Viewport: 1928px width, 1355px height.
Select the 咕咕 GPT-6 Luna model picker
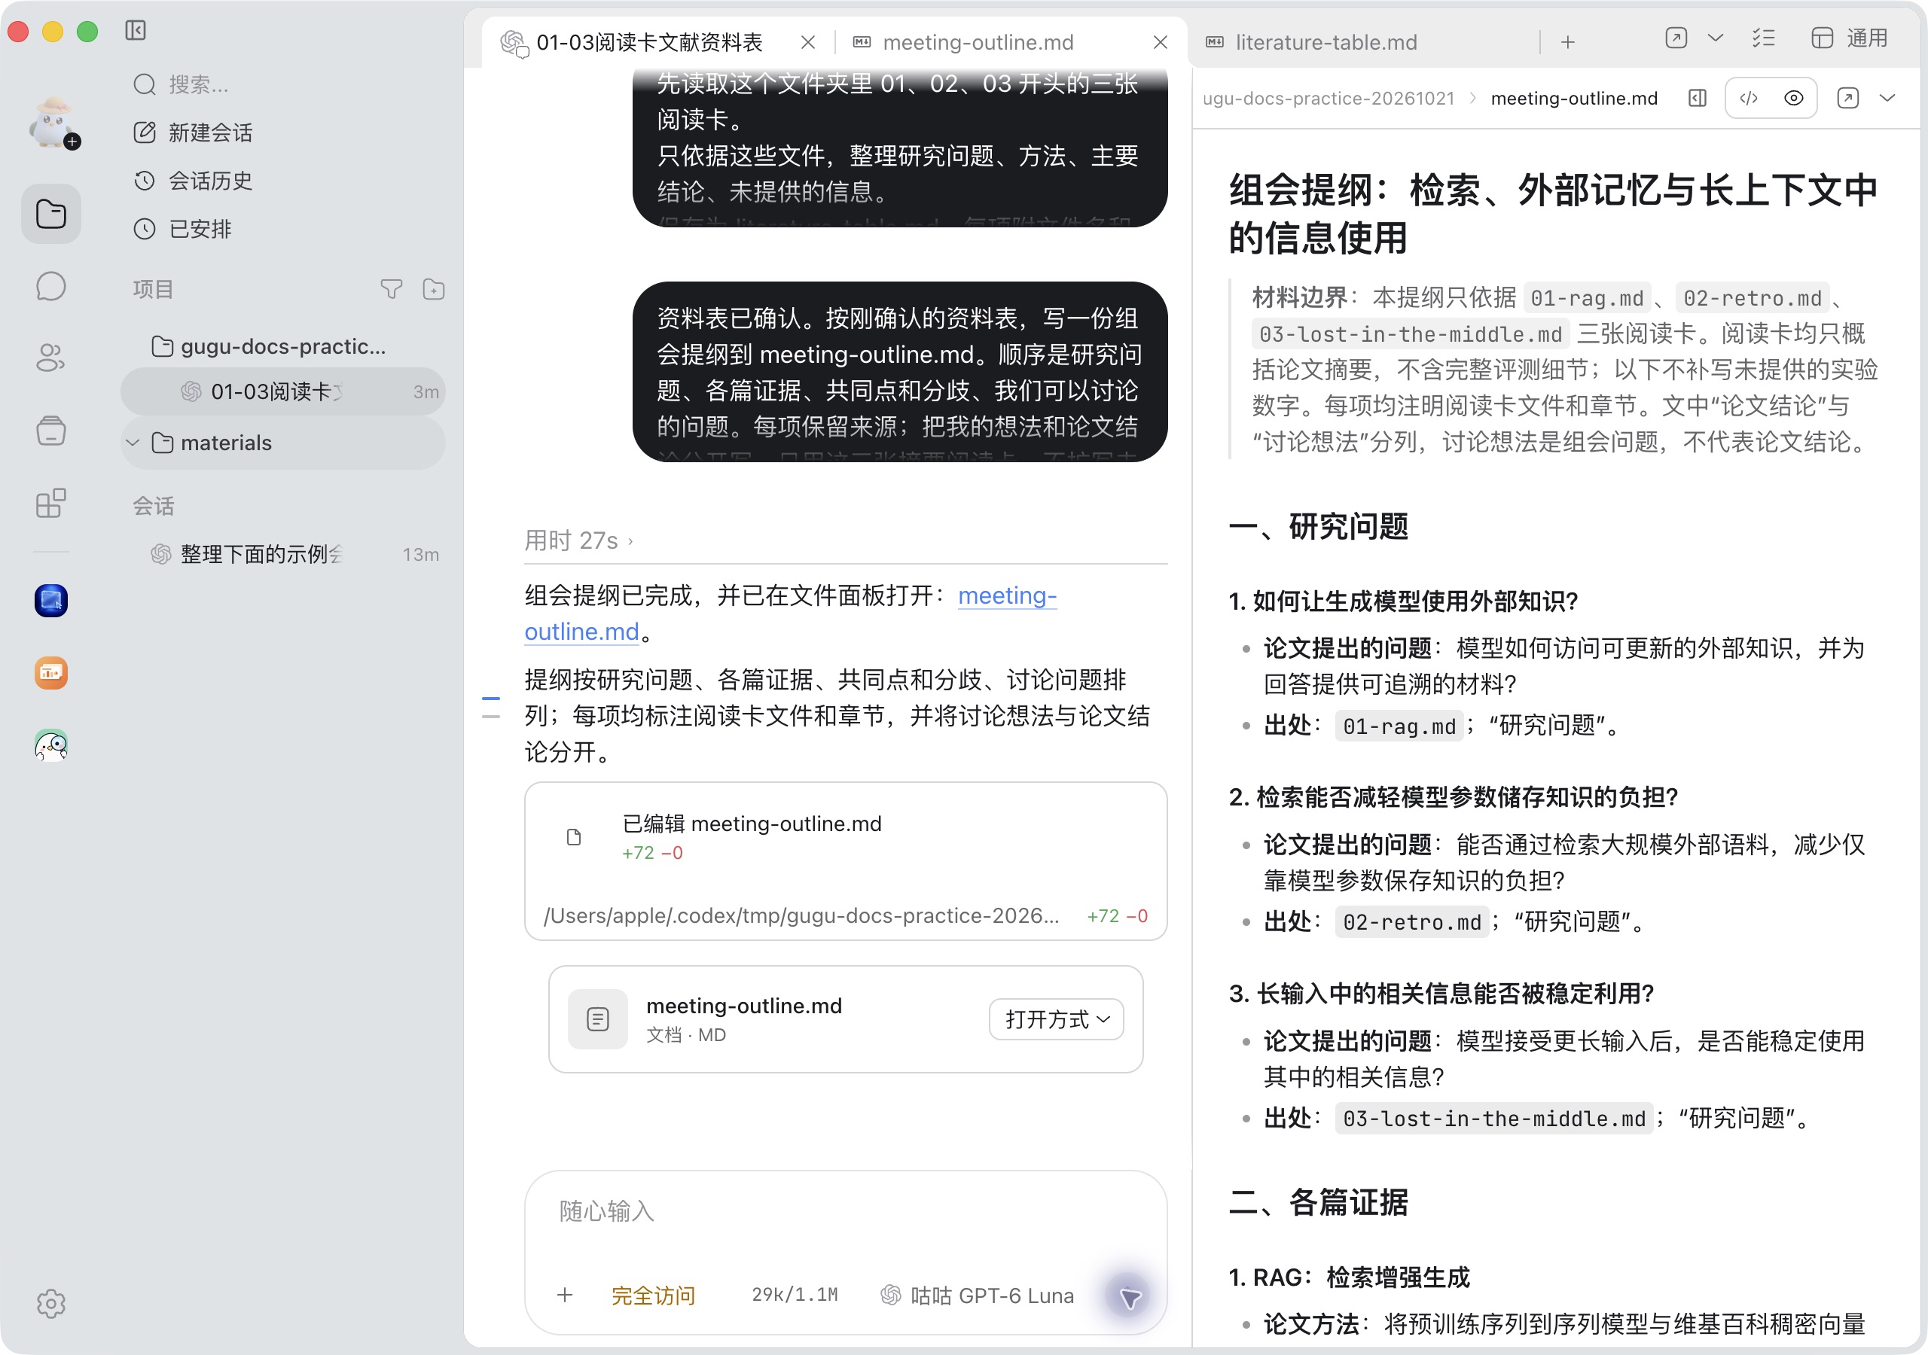tap(977, 1296)
